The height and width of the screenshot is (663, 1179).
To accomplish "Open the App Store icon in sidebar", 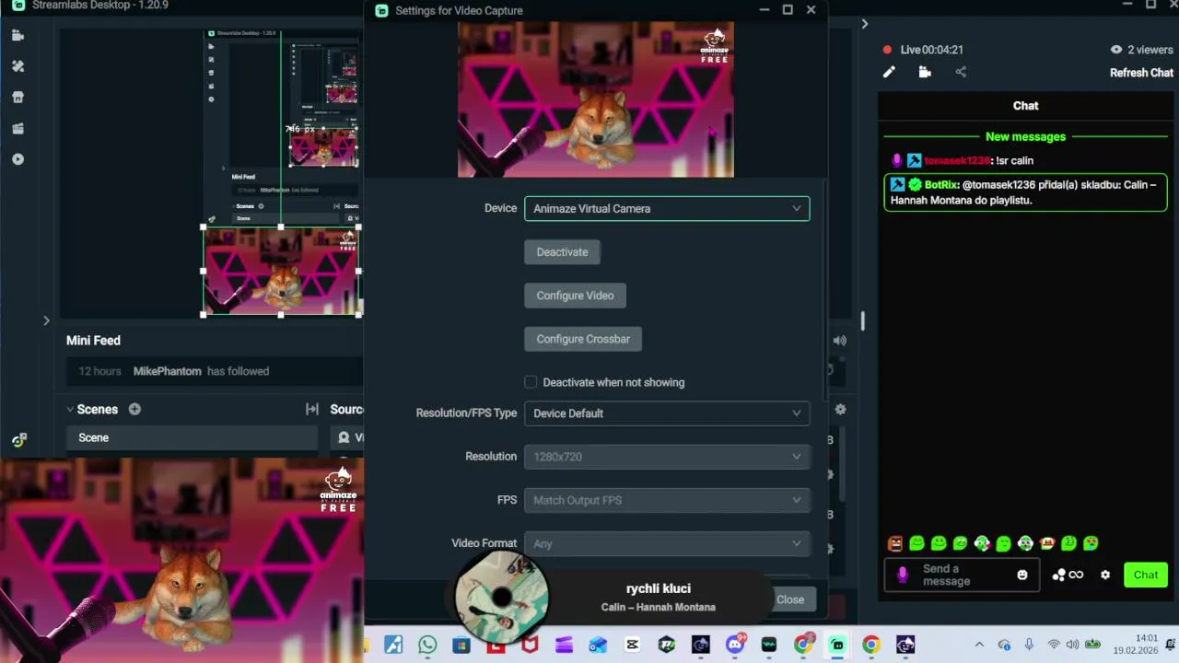I will click(x=18, y=98).
